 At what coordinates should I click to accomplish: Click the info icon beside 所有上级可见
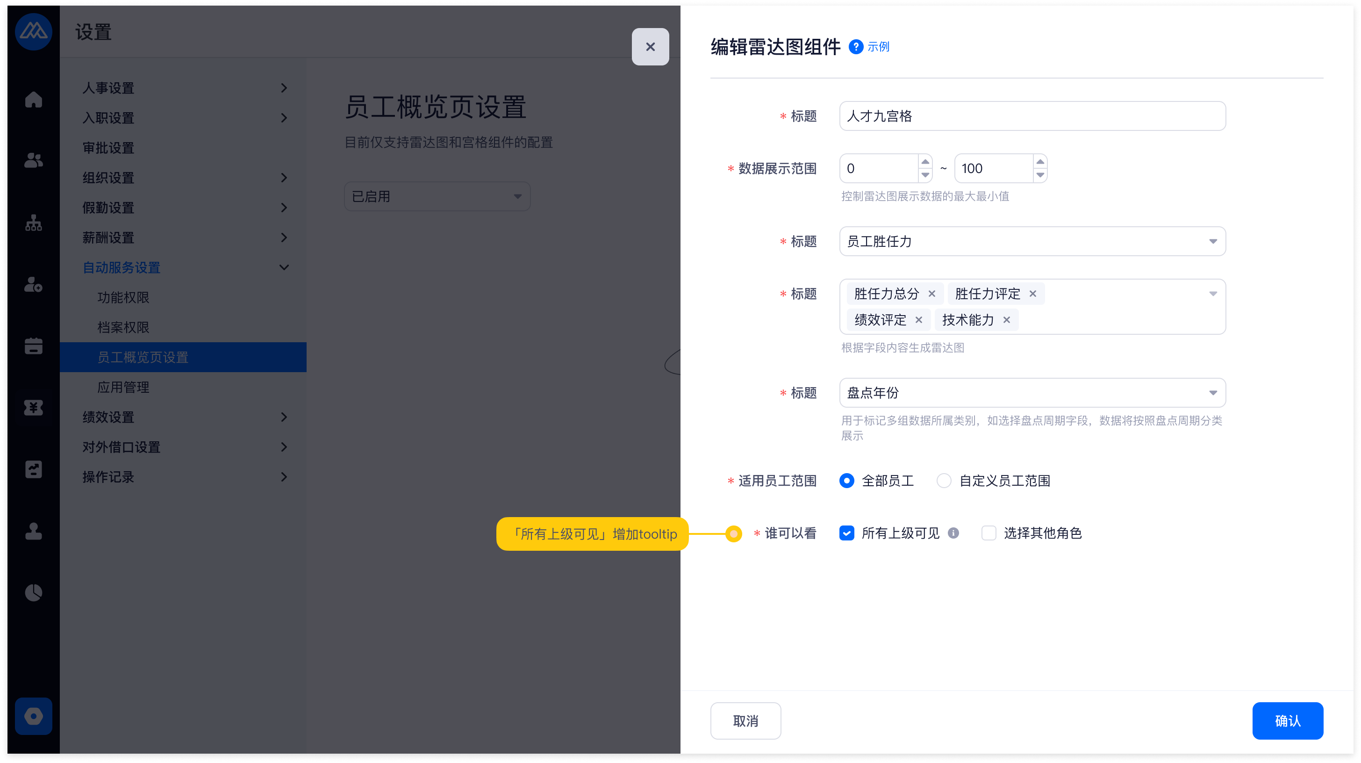pyautogui.click(x=953, y=533)
